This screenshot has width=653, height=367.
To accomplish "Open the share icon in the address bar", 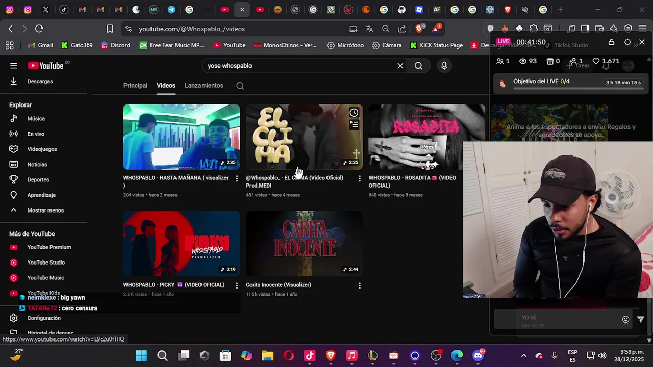I will tap(402, 29).
